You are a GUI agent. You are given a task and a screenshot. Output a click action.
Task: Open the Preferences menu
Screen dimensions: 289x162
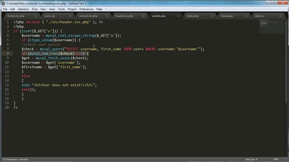coord(86,9)
